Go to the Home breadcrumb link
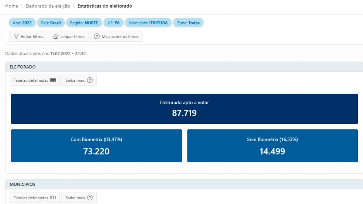This screenshot has width=363, height=204. click(11, 6)
